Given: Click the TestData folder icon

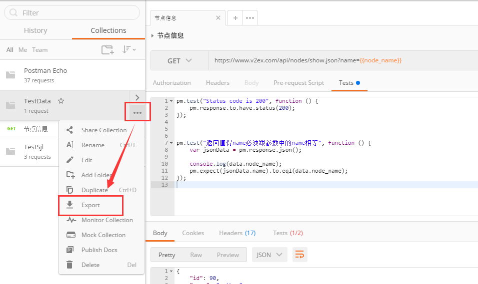Looking at the screenshot, I should (10, 105).
